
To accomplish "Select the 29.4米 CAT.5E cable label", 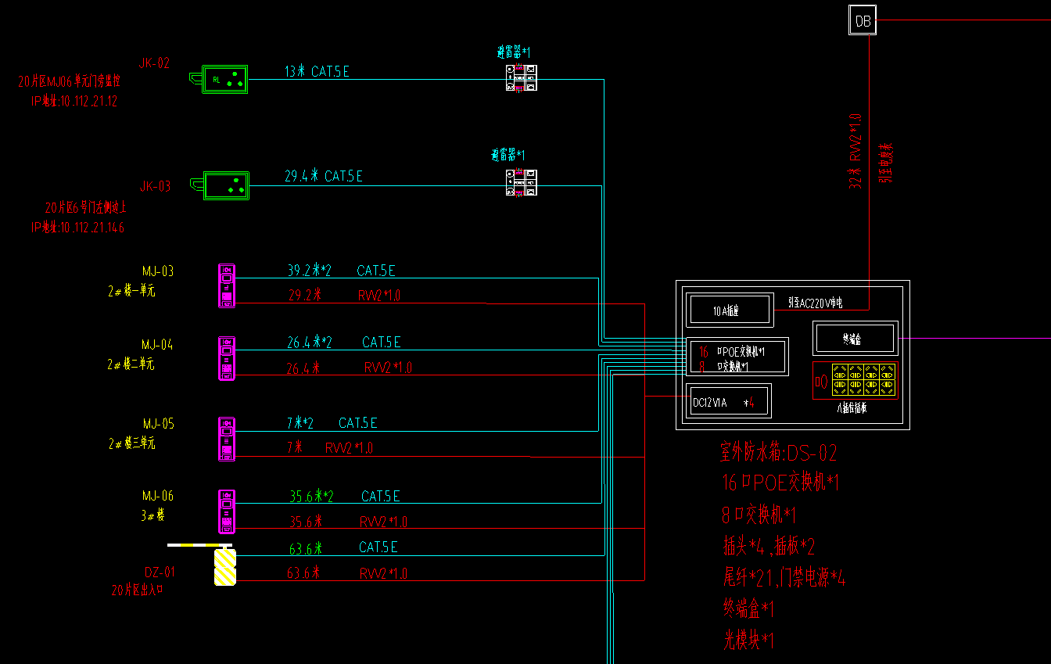I will tap(324, 177).
